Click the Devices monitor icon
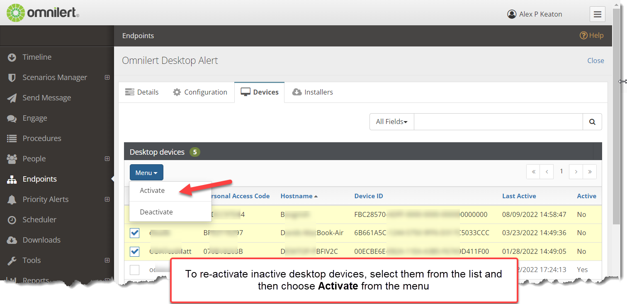 (245, 92)
